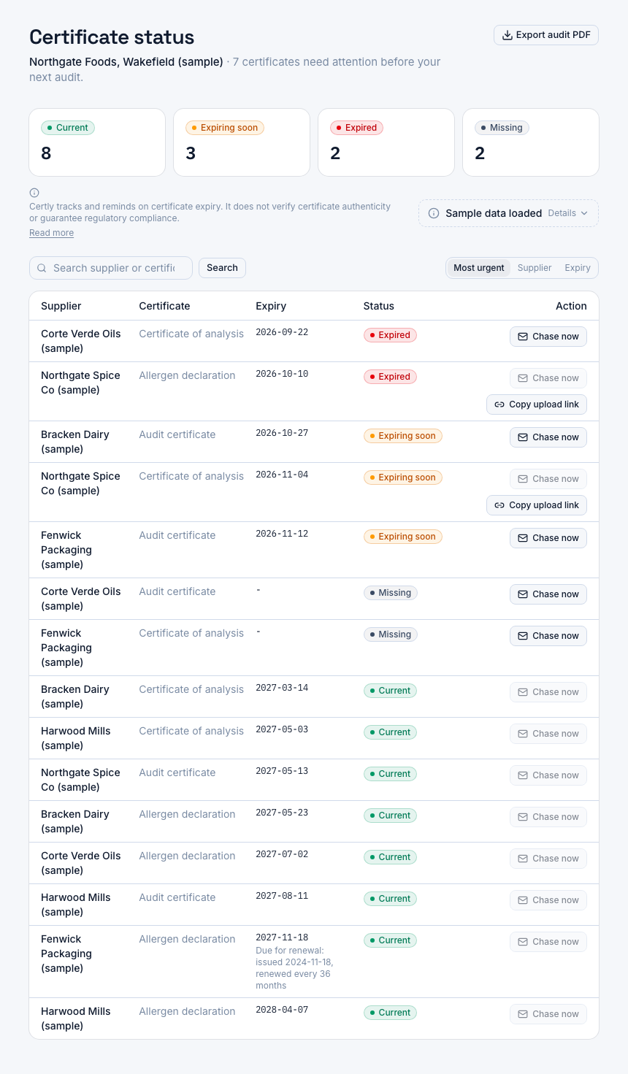Focus the Search supplier or certificate field

click(111, 268)
